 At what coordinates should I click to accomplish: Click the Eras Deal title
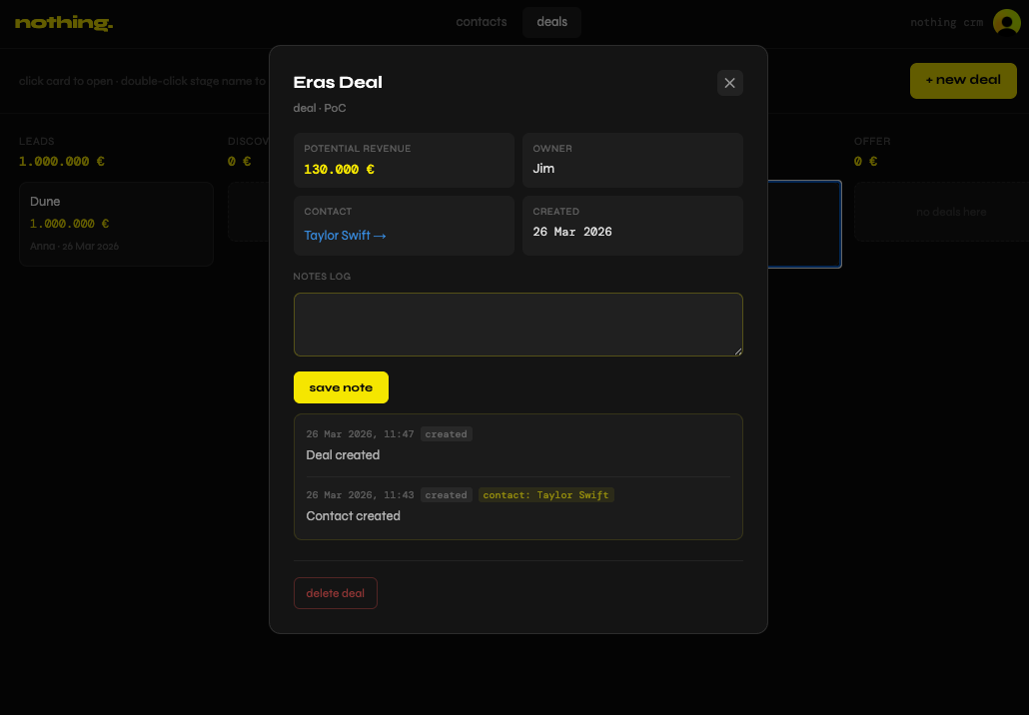[338, 83]
